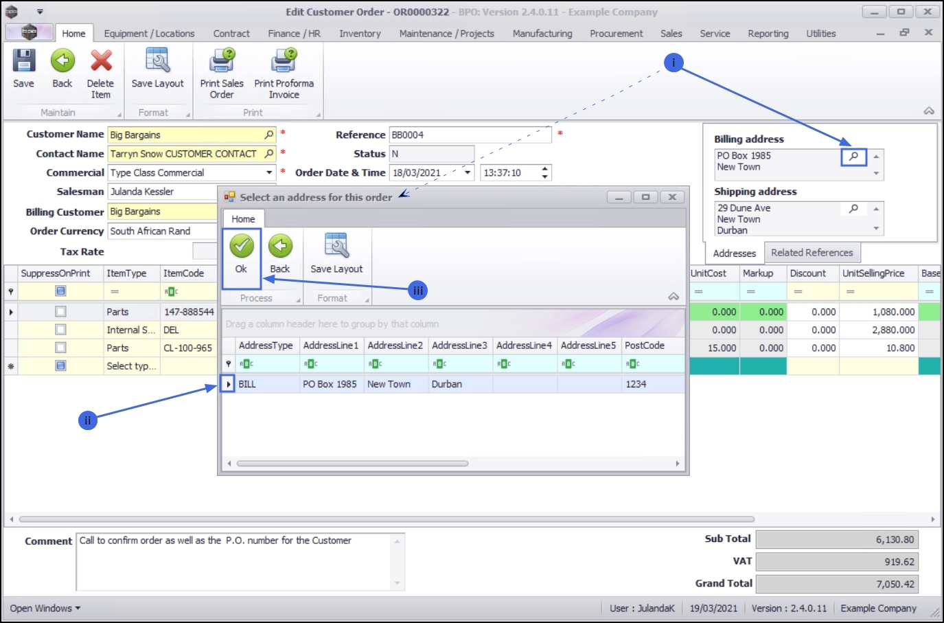Screen dimensions: 944x623
Task: Click the Status field
Action: click(431, 154)
